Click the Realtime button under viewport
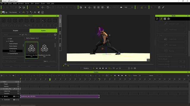Screen dimensions: 190x106 point(86,68)
